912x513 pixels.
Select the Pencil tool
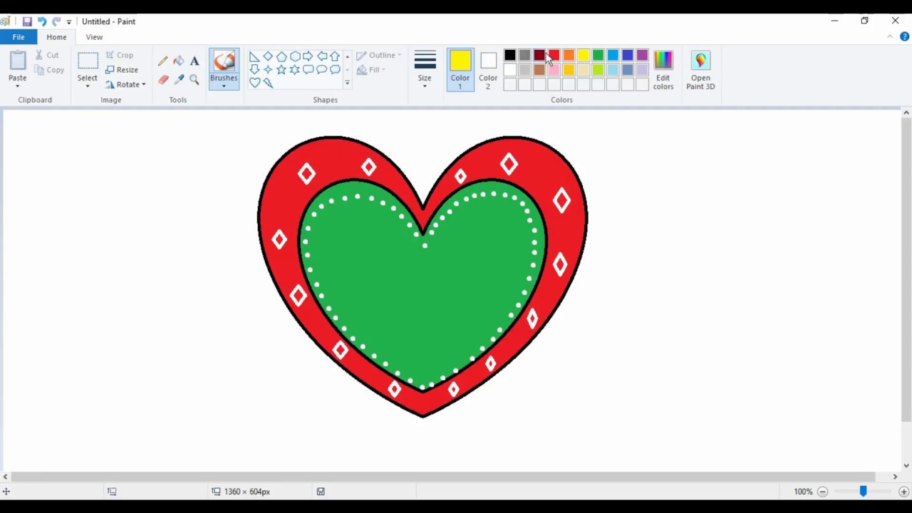[163, 61]
